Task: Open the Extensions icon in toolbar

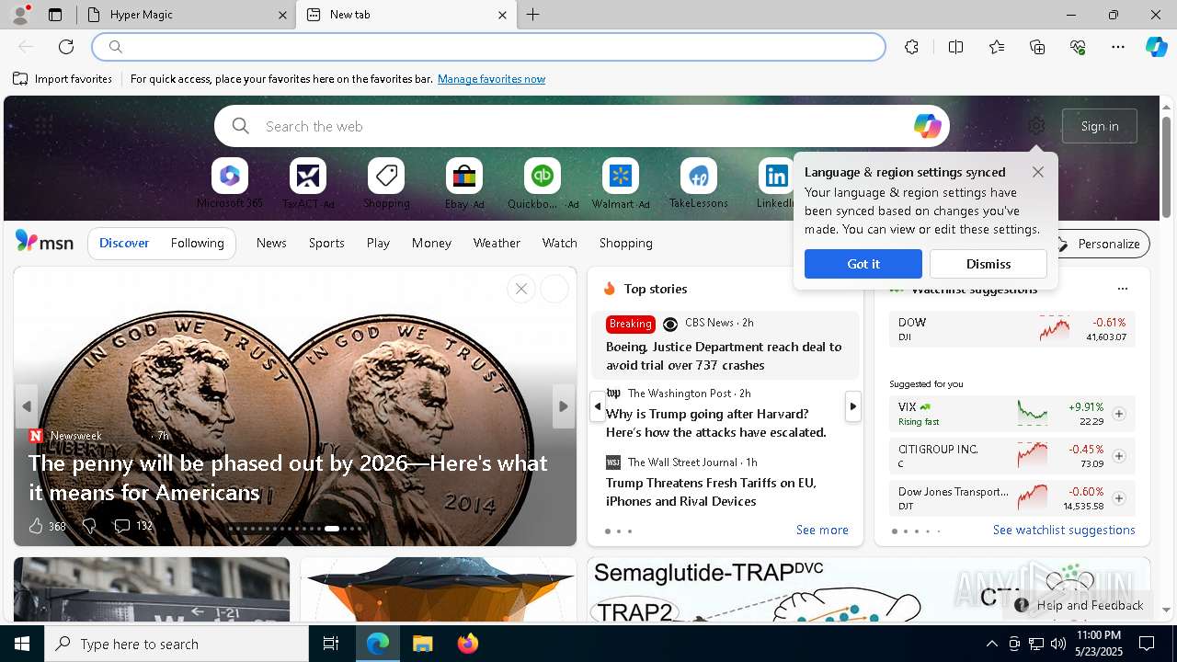Action: click(x=911, y=47)
